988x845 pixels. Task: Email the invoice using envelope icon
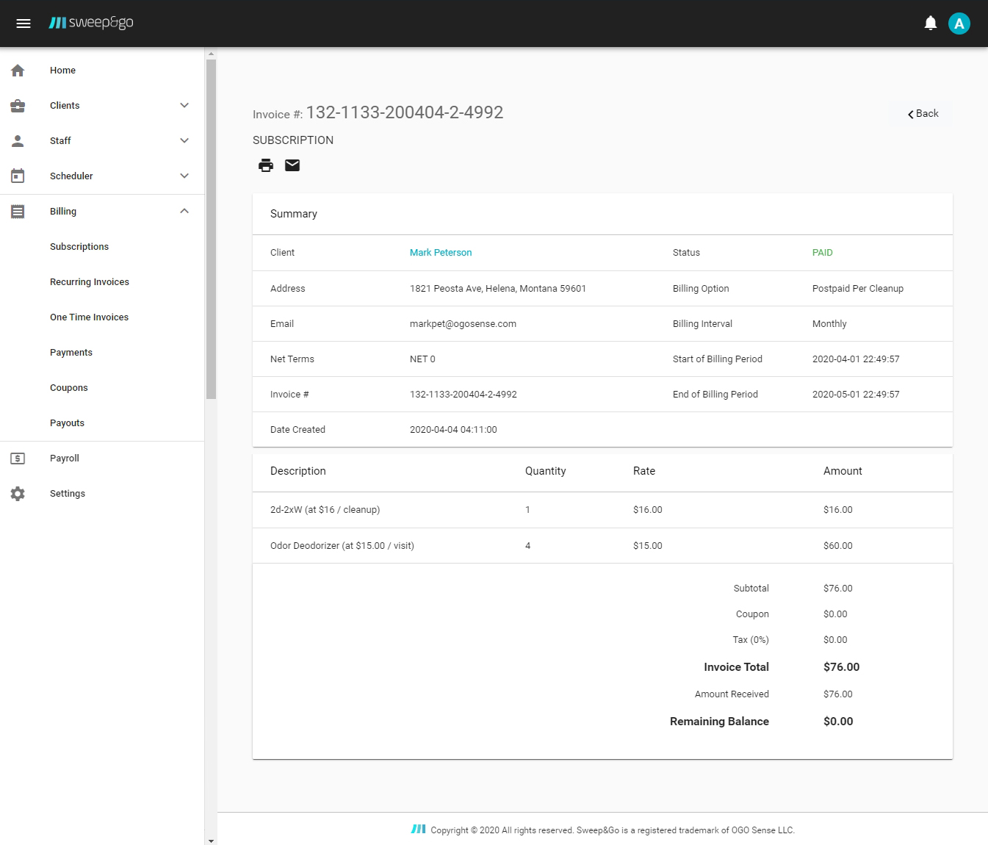pos(292,165)
